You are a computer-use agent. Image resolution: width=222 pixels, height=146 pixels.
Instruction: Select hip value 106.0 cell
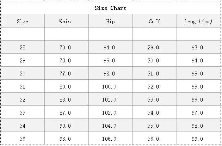110,139
